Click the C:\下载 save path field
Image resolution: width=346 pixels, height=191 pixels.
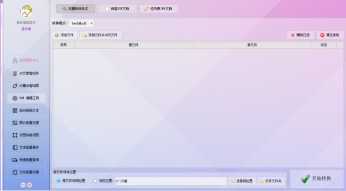(171, 181)
